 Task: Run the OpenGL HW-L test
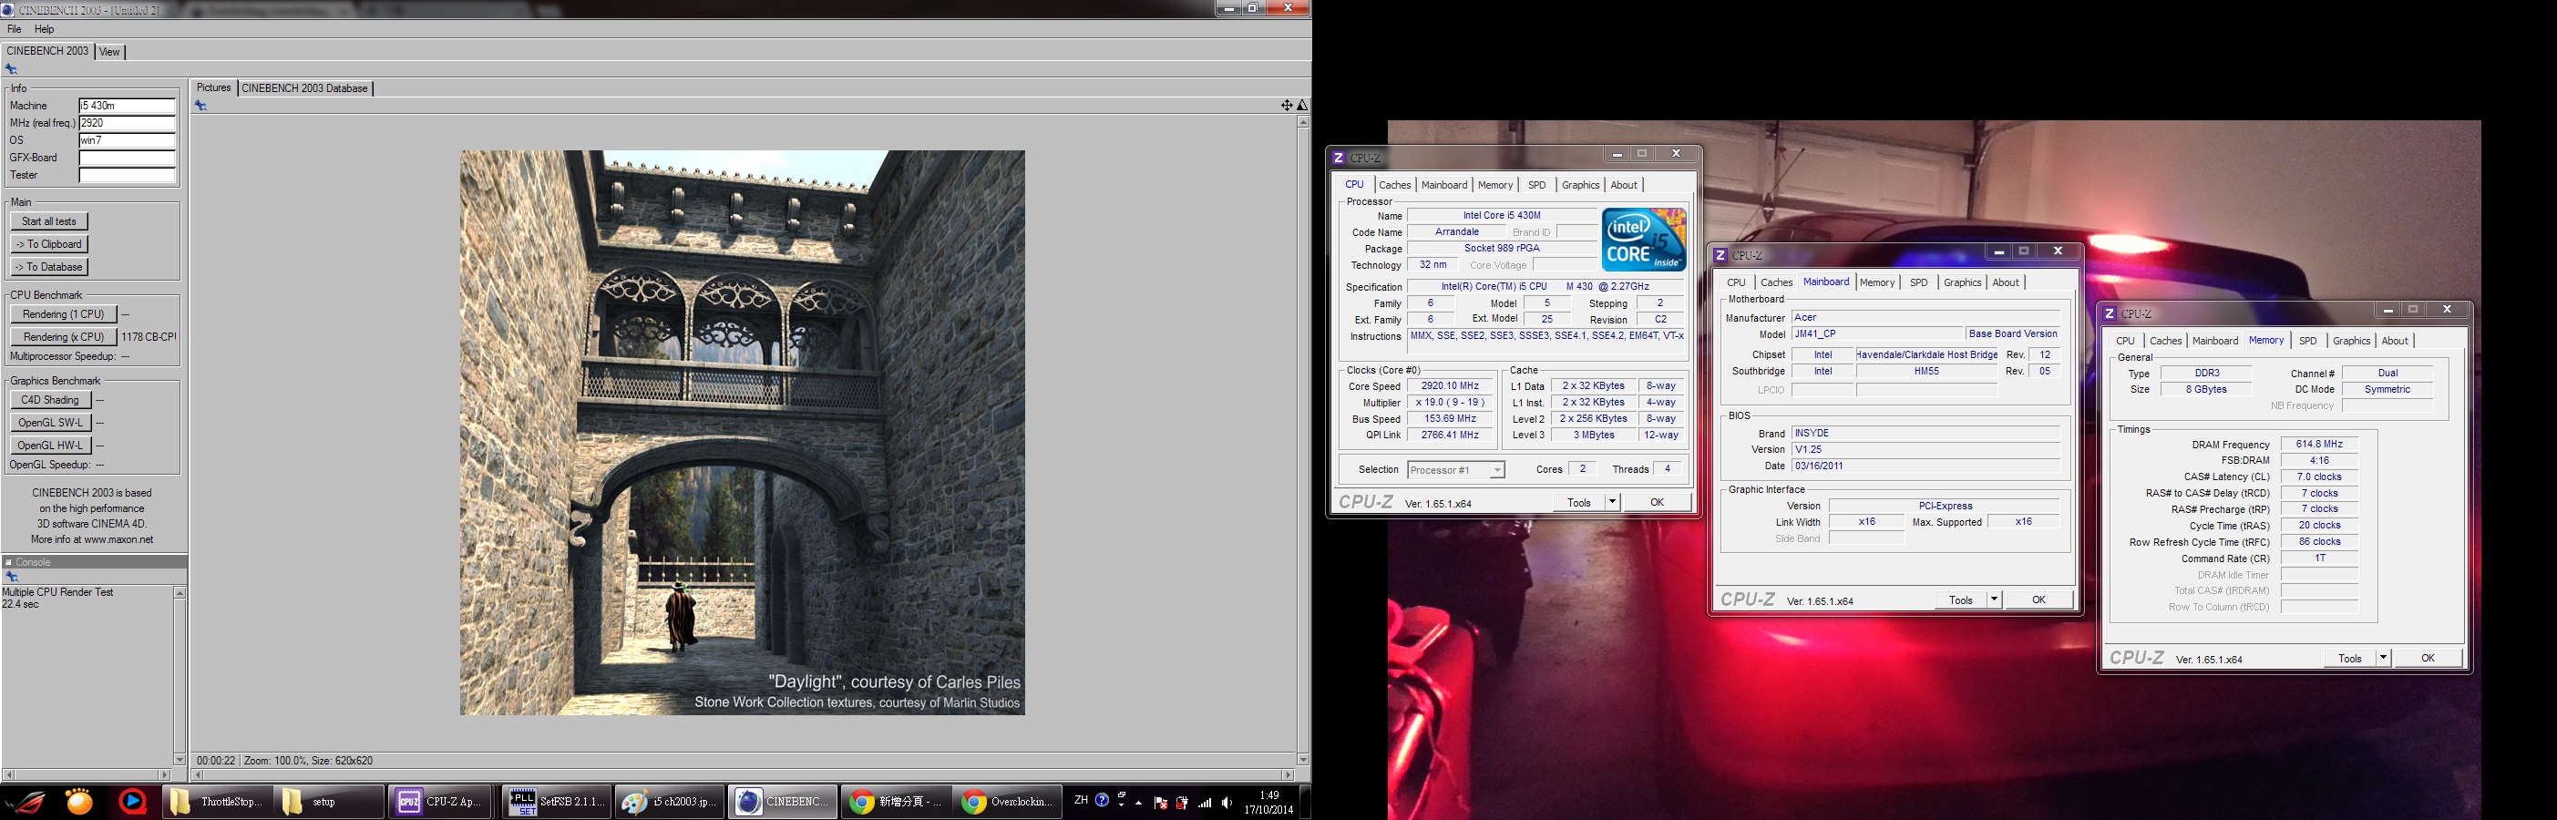coord(51,446)
